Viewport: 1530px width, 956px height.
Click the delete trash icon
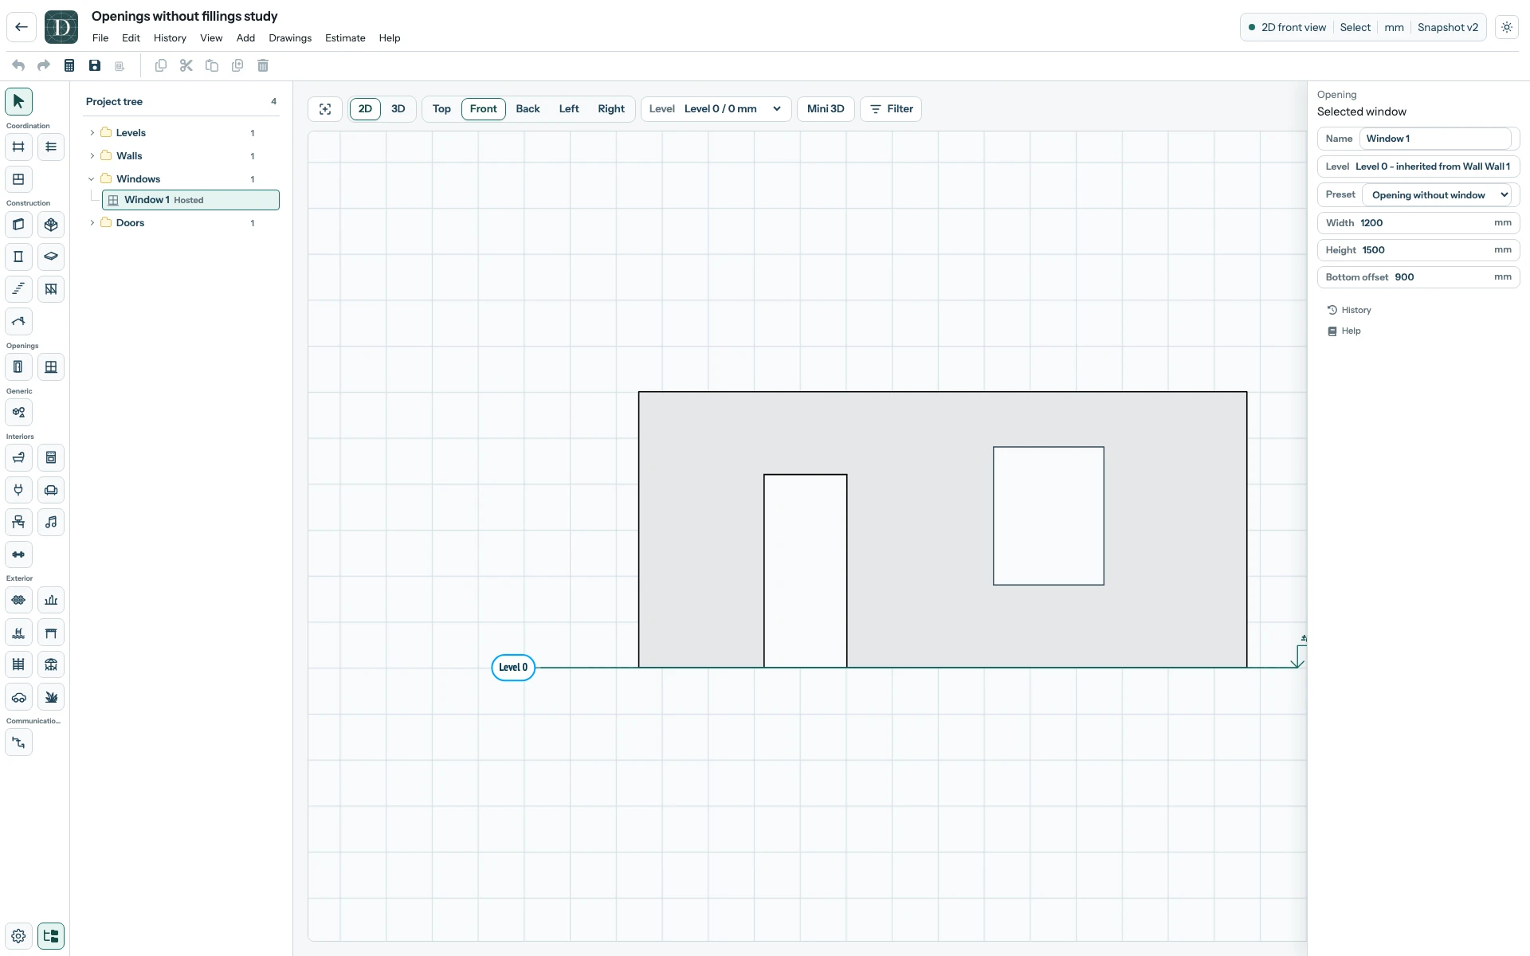[x=263, y=65]
